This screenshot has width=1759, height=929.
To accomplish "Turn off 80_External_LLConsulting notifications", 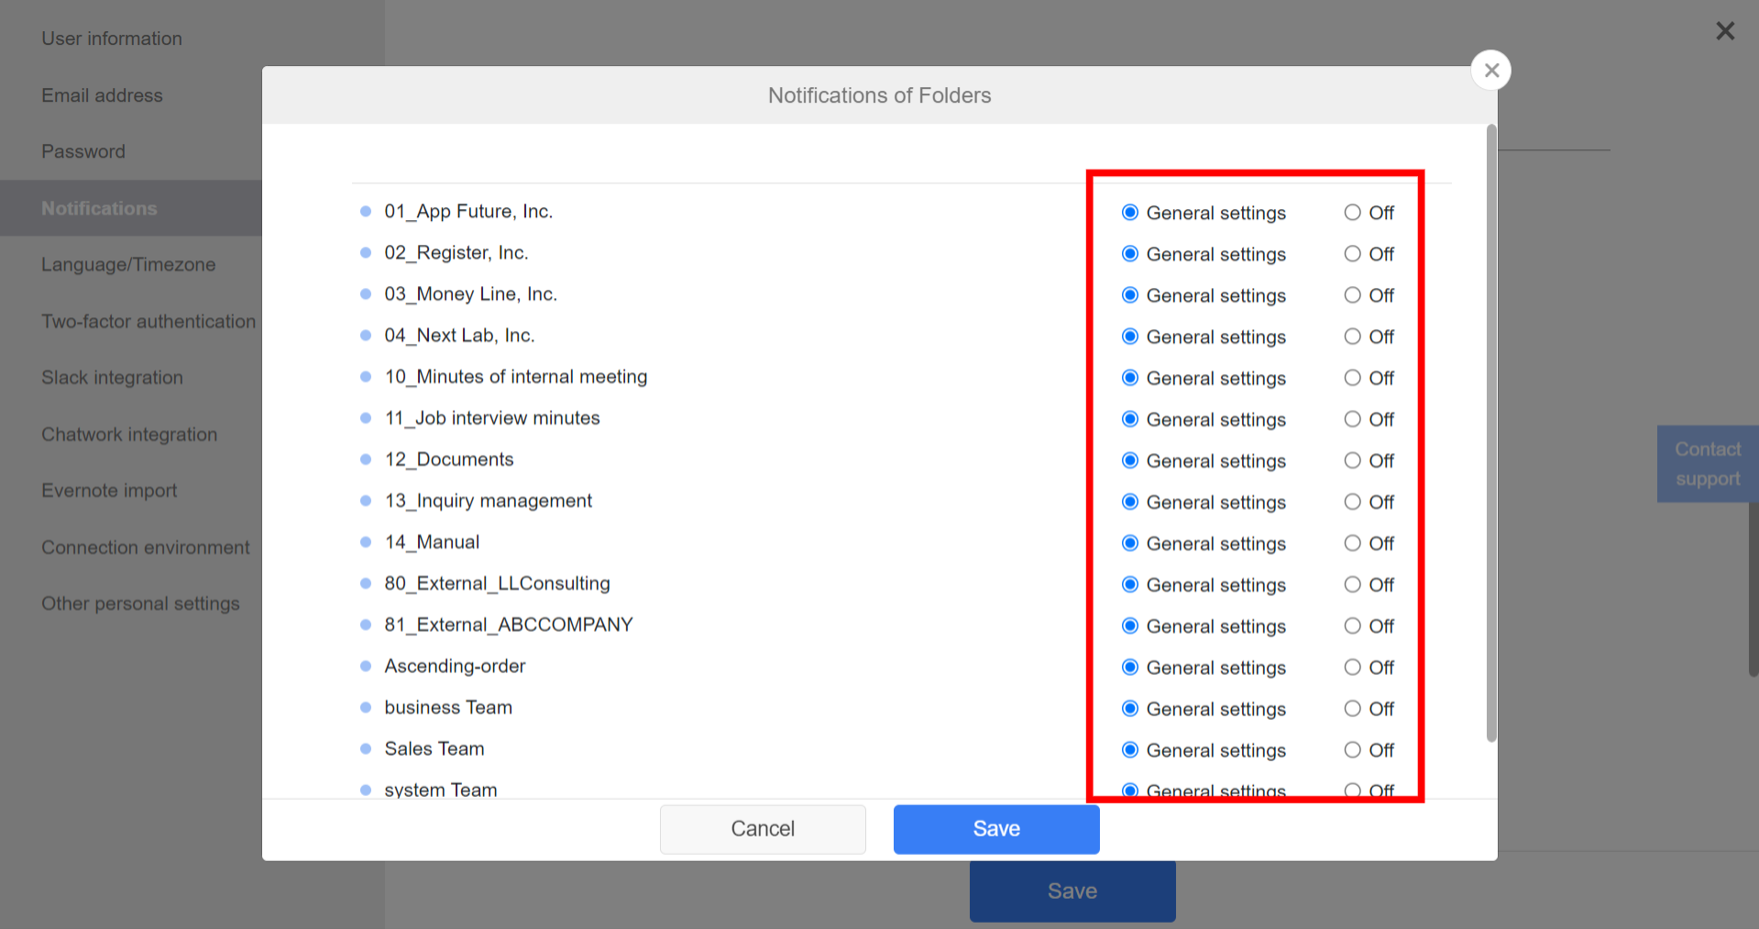I will tap(1352, 584).
